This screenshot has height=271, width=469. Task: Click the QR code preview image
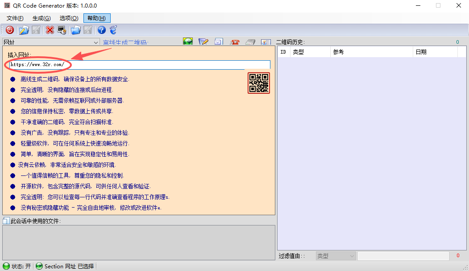259,83
